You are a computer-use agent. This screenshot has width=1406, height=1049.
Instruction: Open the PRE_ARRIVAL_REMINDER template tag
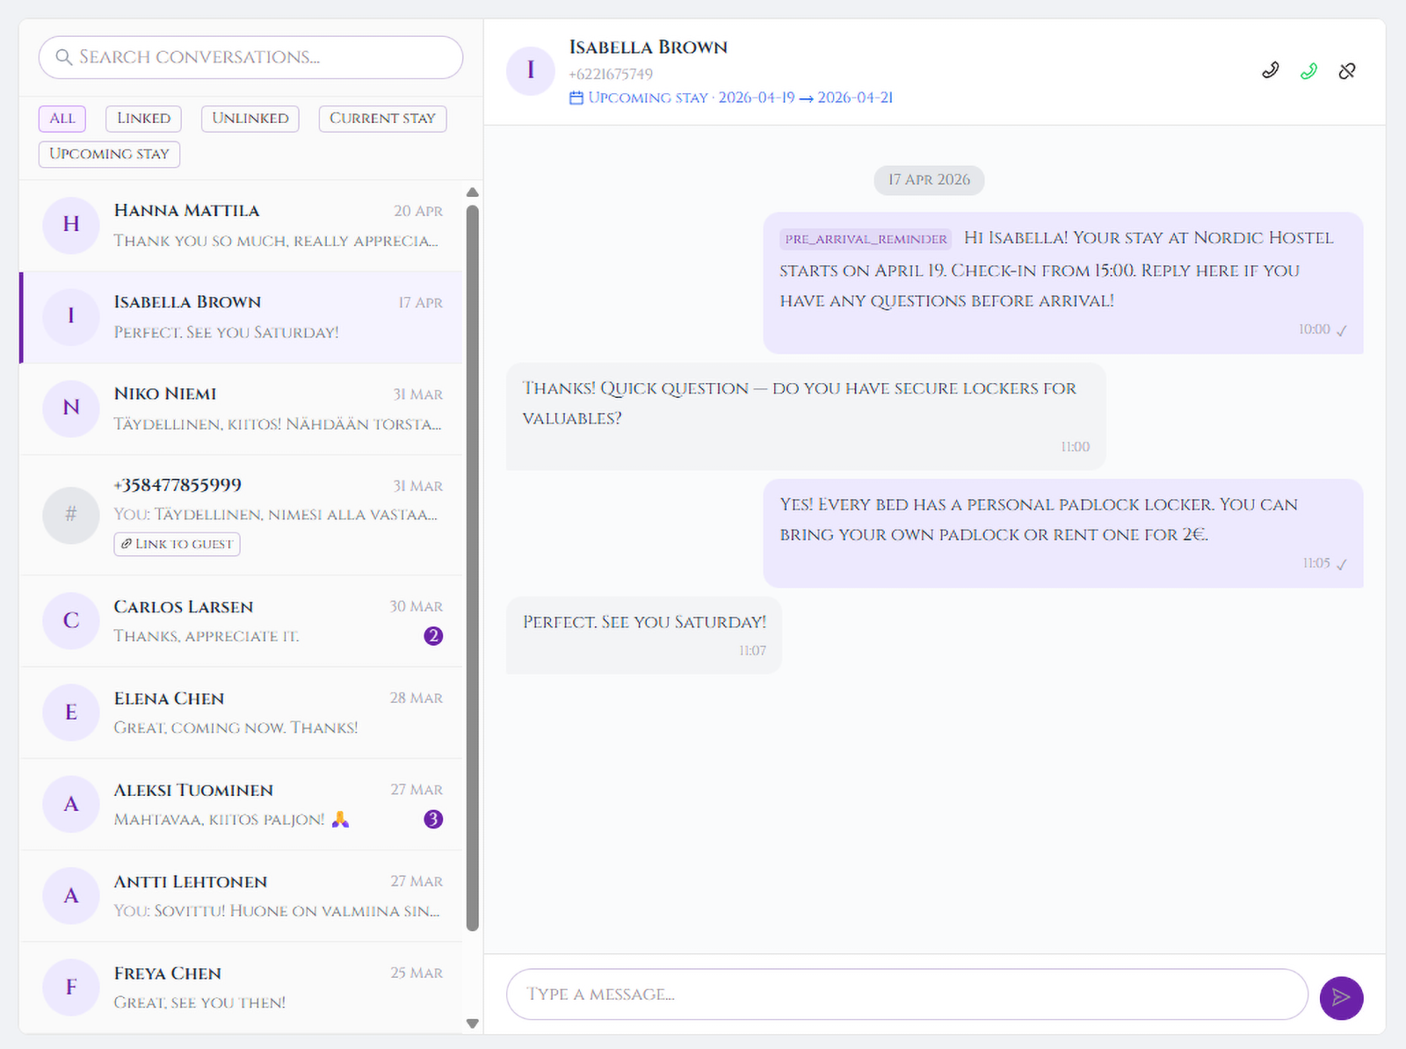point(866,239)
